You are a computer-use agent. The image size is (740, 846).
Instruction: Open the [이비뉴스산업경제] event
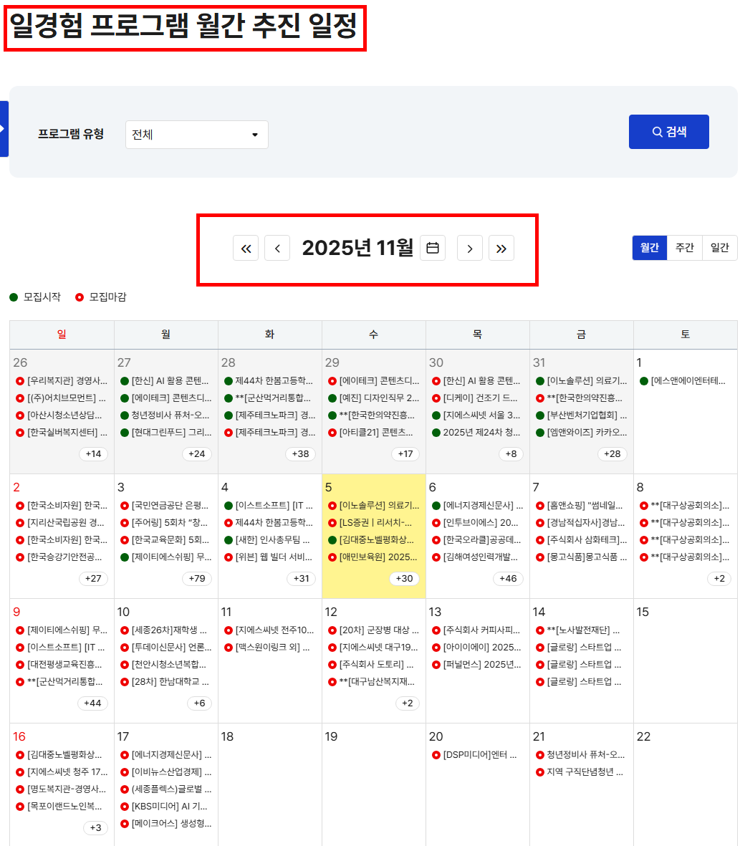pyautogui.click(x=166, y=772)
